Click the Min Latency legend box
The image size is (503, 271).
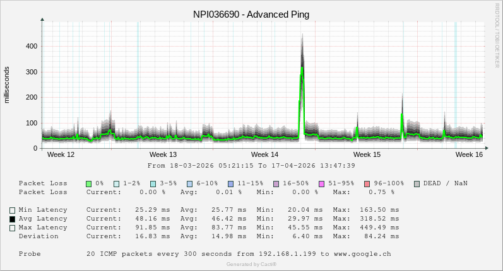(x=12, y=210)
